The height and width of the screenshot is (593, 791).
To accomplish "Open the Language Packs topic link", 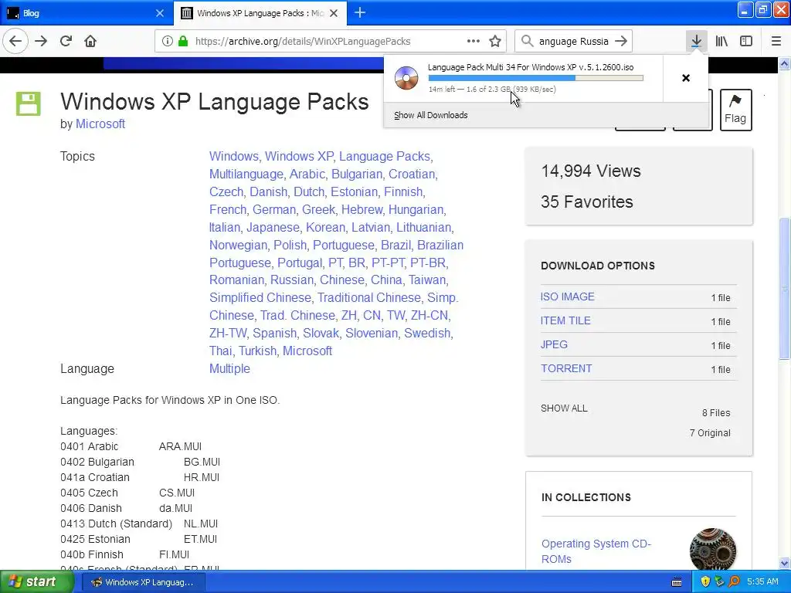I will pos(385,156).
